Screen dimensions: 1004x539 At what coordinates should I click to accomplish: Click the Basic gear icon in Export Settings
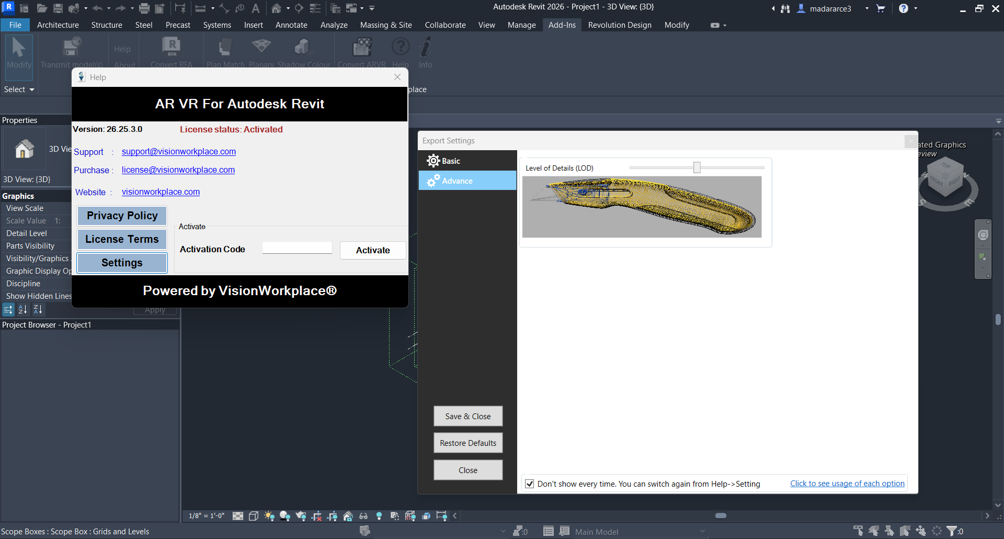[433, 161]
